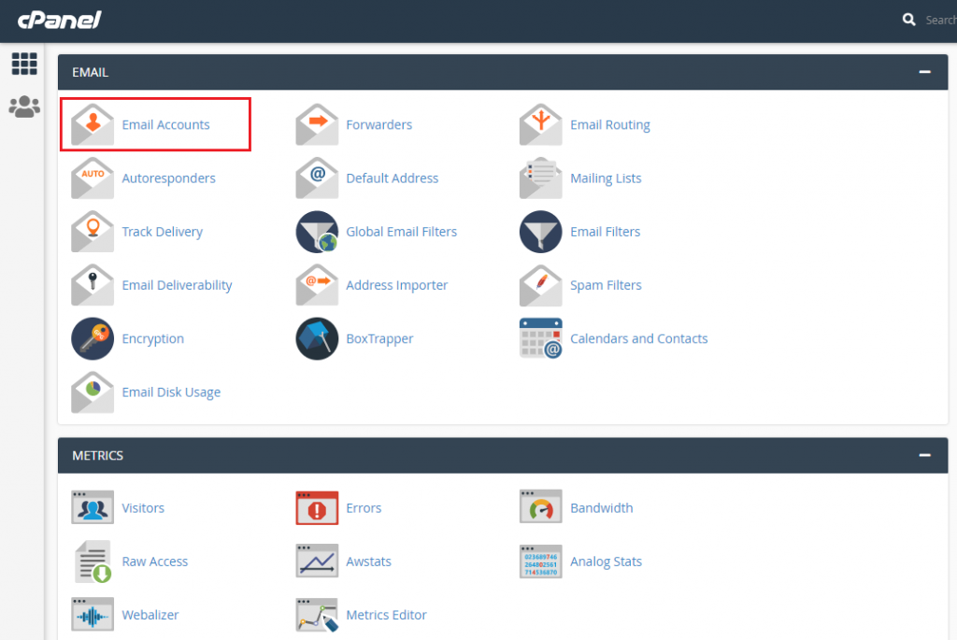Open the Track Delivery pin icon
The height and width of the screenshot is (640, 957).
click(93, 232)
